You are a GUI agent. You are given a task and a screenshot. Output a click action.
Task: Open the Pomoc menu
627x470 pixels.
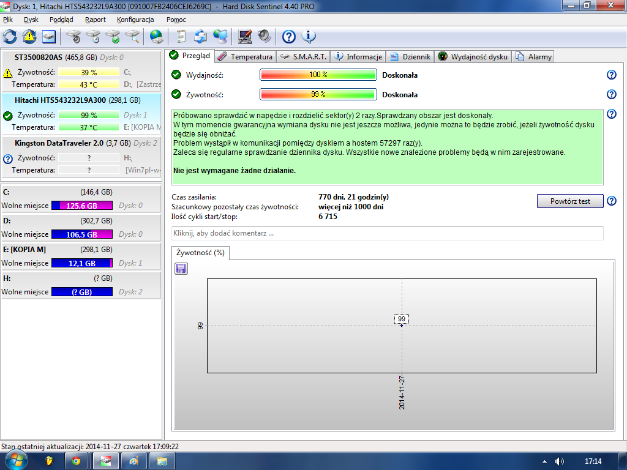pyautogui.click(x=176, y=20)
